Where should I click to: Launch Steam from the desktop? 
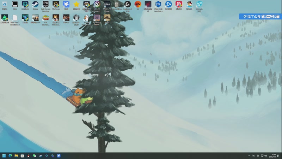click(35, 5)
